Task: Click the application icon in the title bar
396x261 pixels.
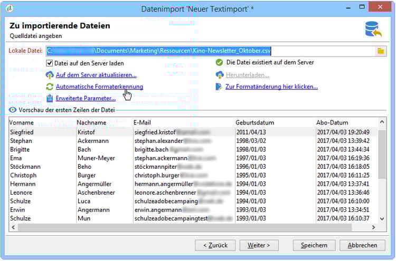Action: click(x=10, y=8)
